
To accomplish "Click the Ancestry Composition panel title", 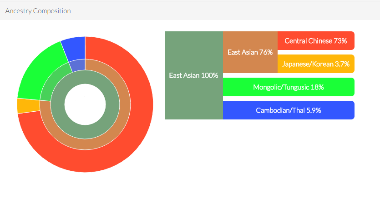I will [38, 10].
